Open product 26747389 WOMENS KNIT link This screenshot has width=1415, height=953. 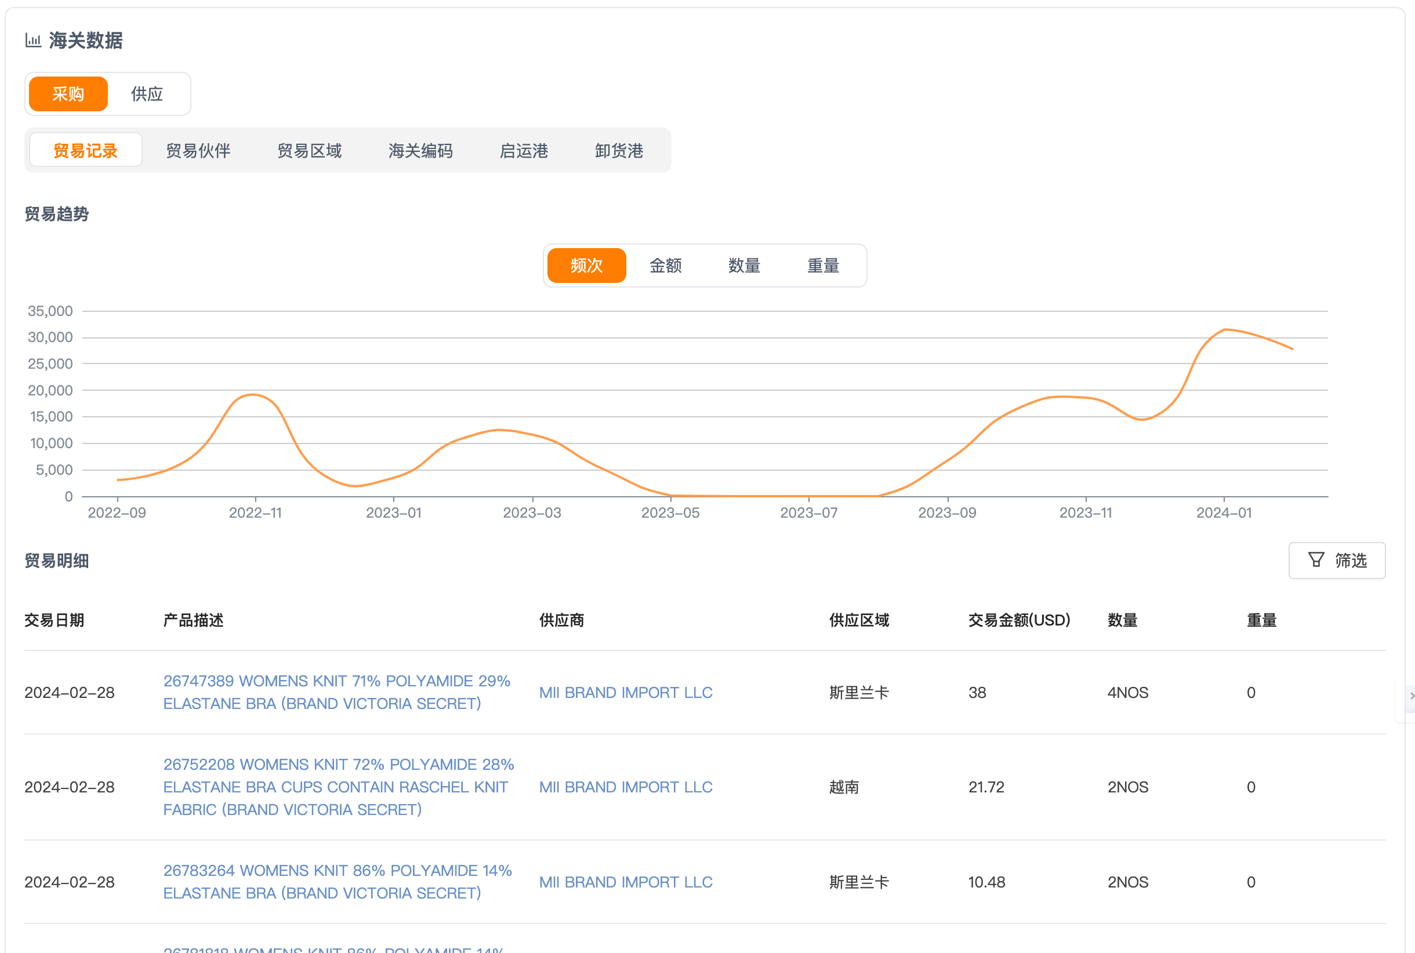337,692
